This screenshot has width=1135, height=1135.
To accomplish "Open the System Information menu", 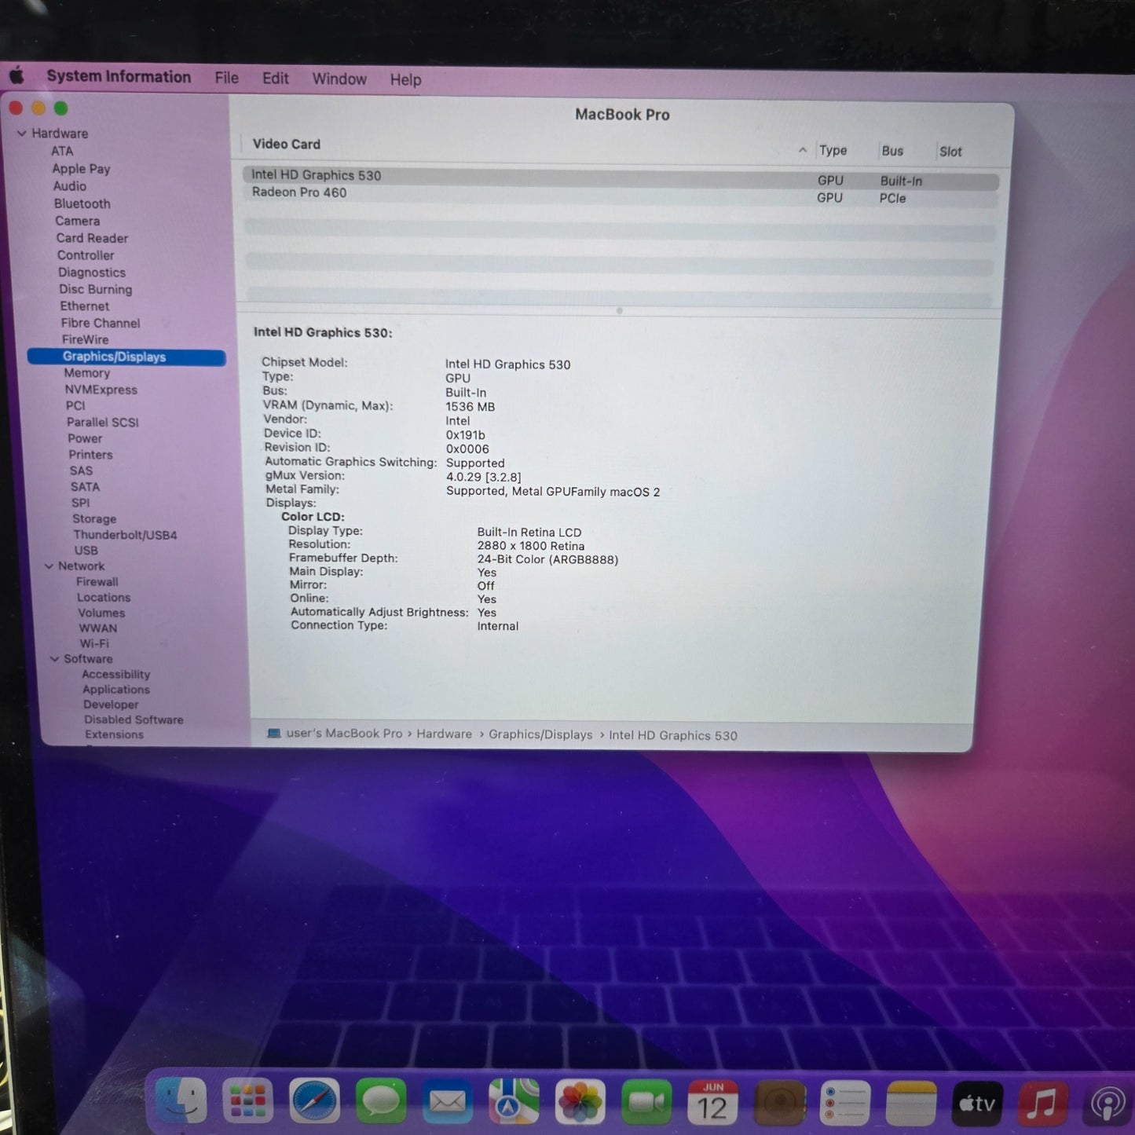I will pos(119,76).
